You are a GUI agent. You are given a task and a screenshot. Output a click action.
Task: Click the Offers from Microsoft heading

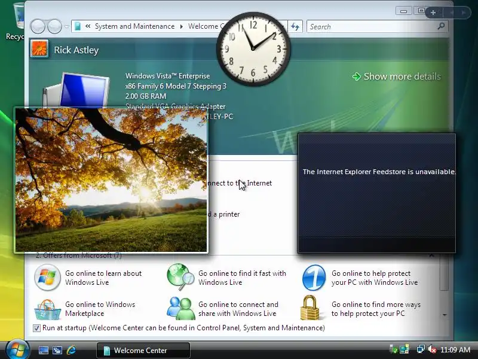(x=79, y=255)
